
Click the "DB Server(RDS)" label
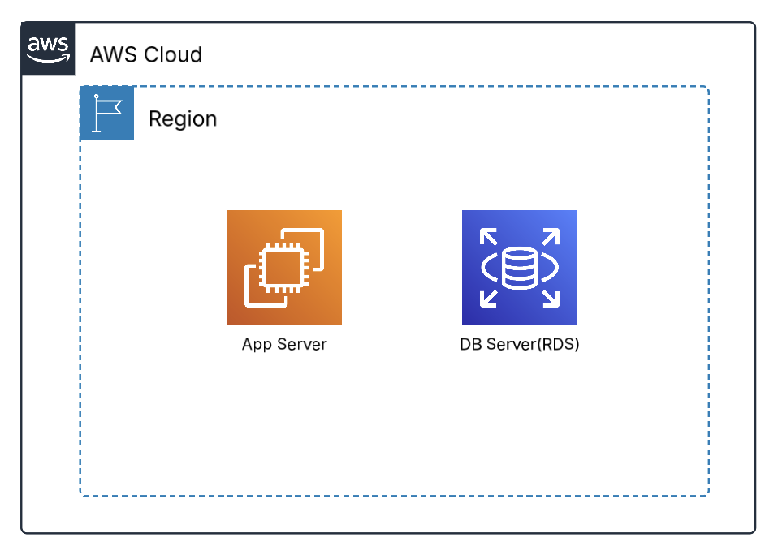point(520,344)
